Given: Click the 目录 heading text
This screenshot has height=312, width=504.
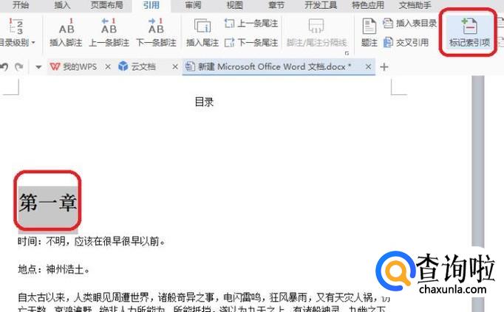Looking at the screenshot, I should pos(204,102).
